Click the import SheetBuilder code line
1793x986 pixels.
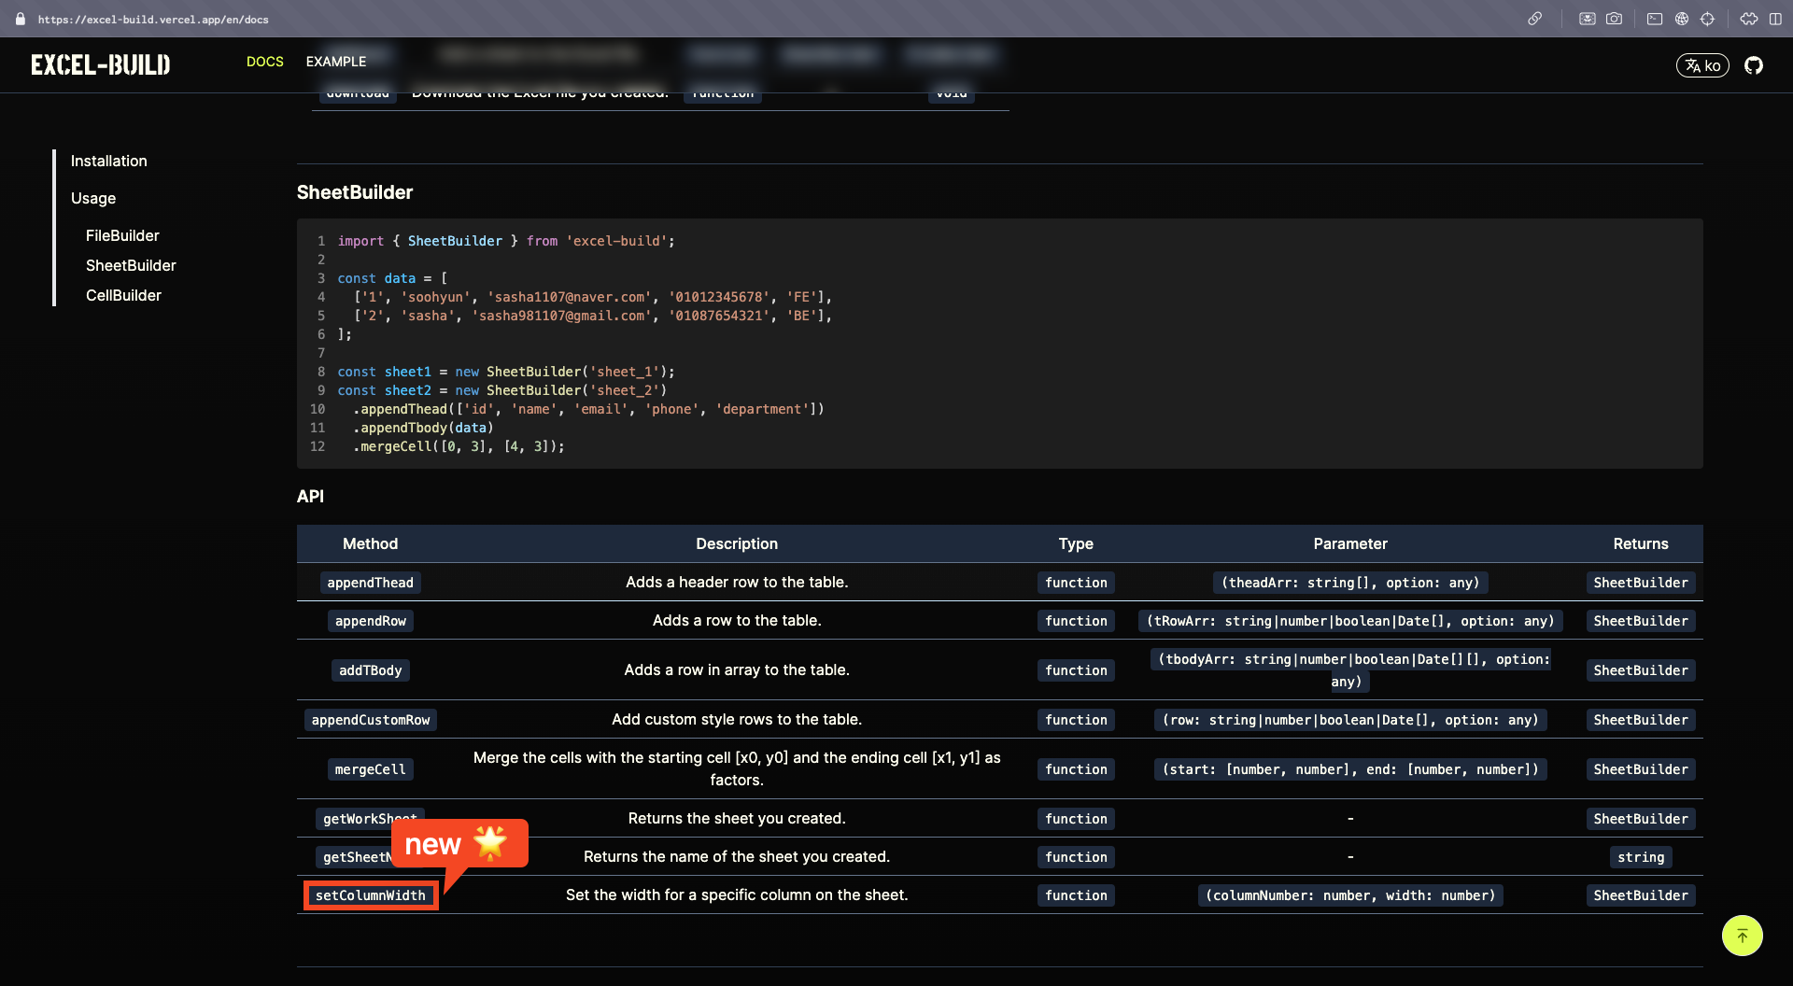click(x=506, y=241)
